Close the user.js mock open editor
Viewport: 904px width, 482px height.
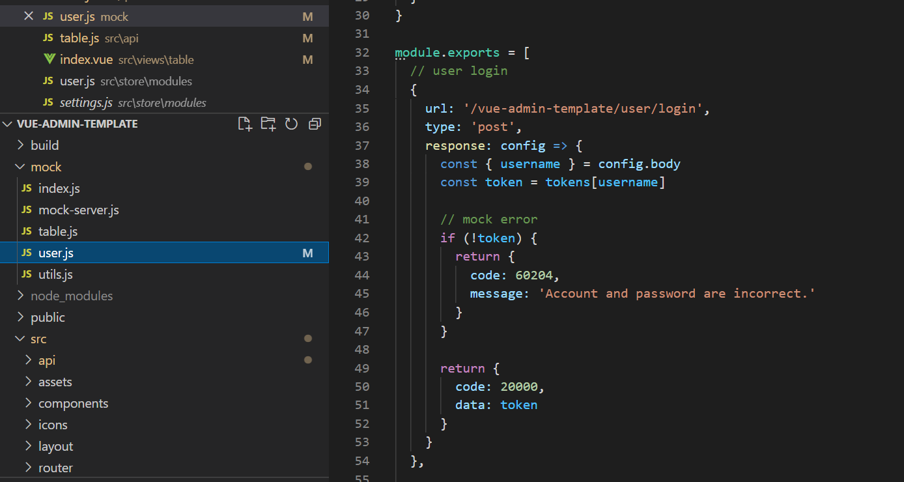28,16
